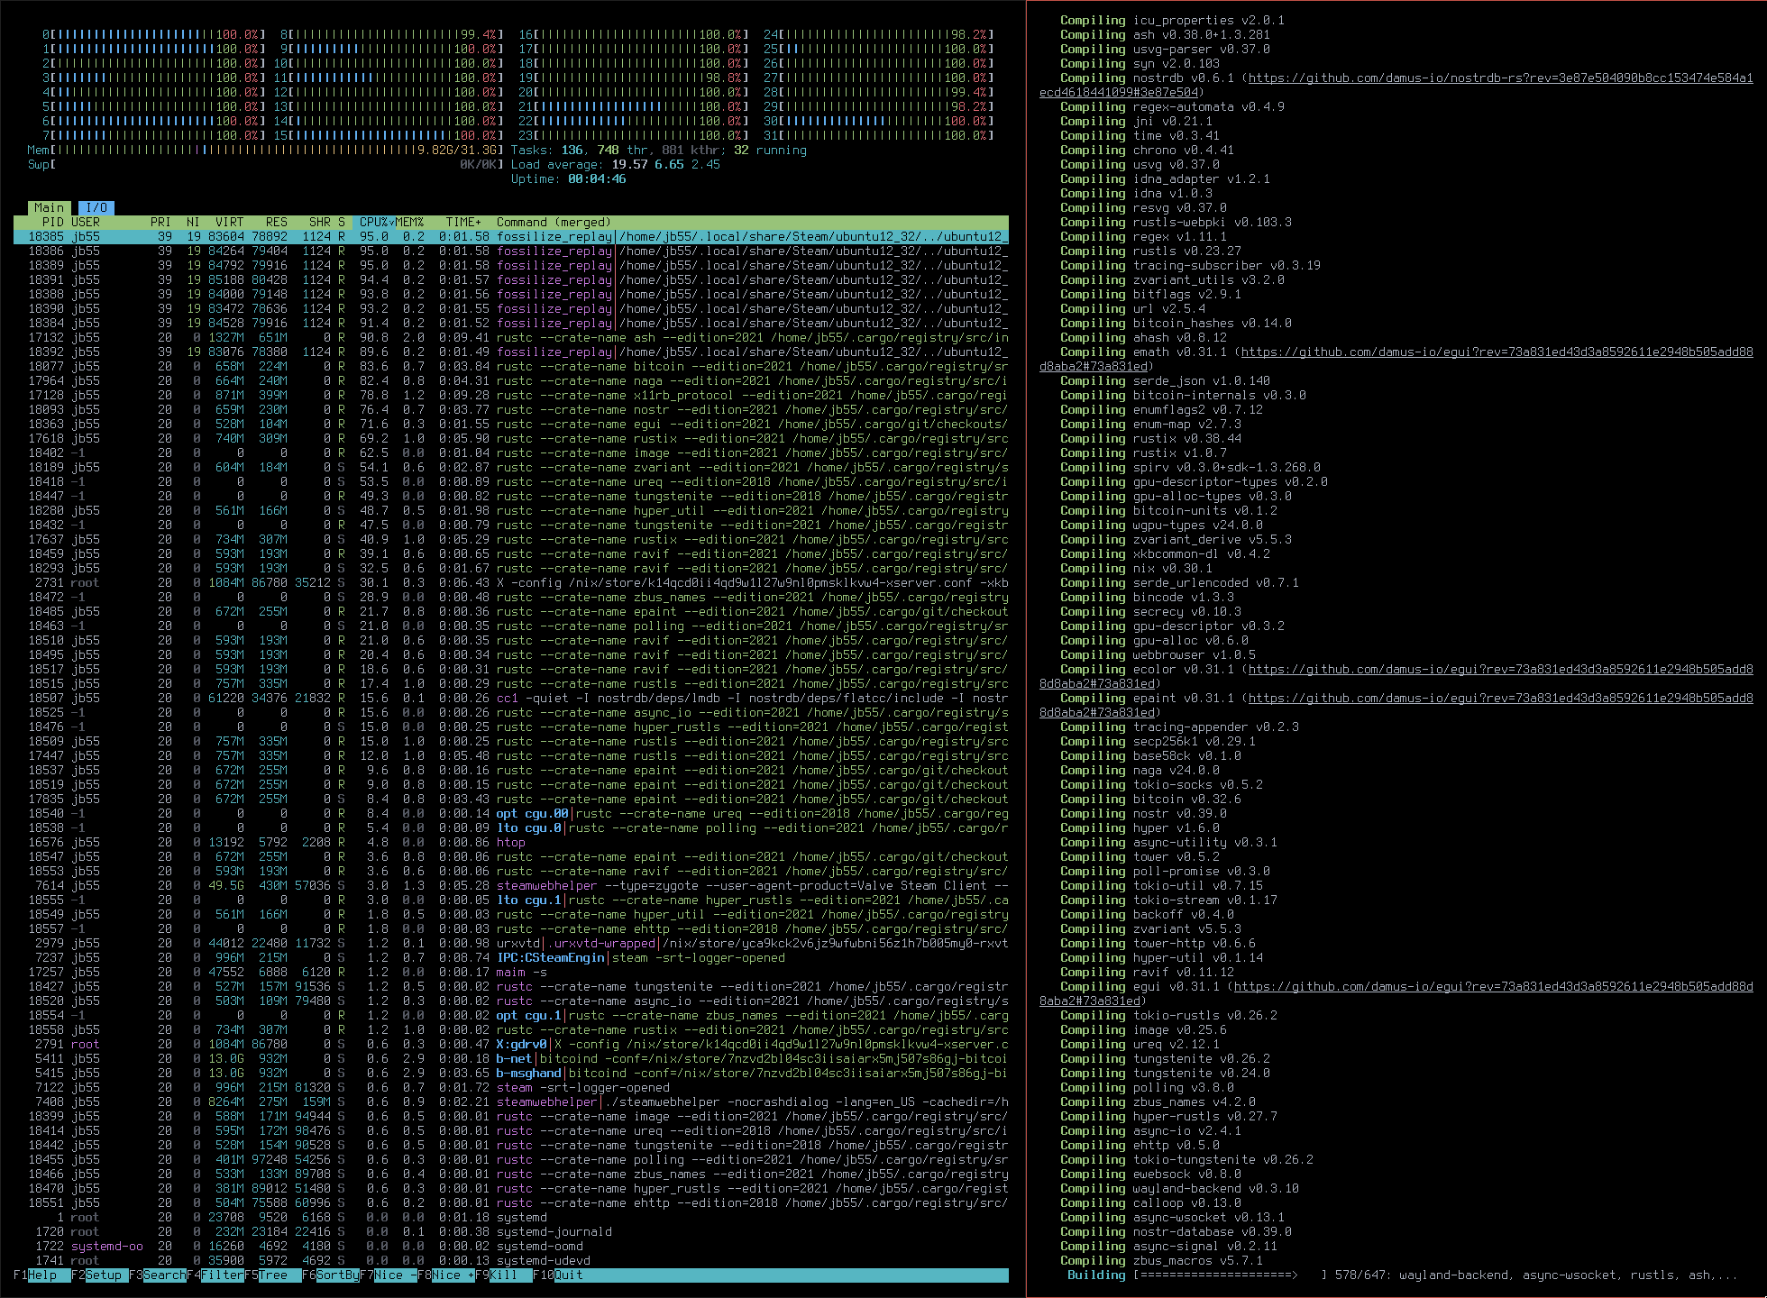
Task: Click 'Compiling icu_properties v2.0.1' line
Action: (1172, 20)
